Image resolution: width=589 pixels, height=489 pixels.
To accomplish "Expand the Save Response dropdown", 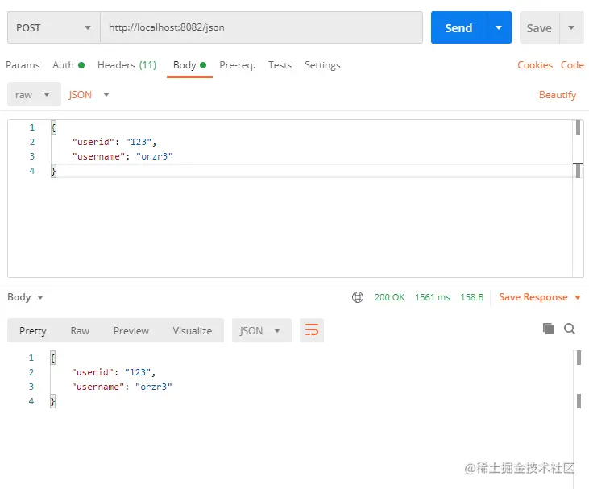I will coord(577,297).
